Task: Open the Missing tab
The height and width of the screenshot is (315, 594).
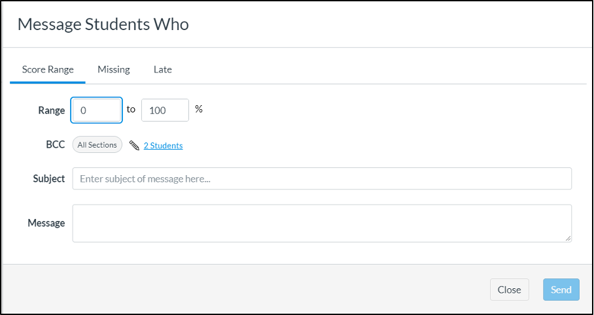Action: [114, 70]
